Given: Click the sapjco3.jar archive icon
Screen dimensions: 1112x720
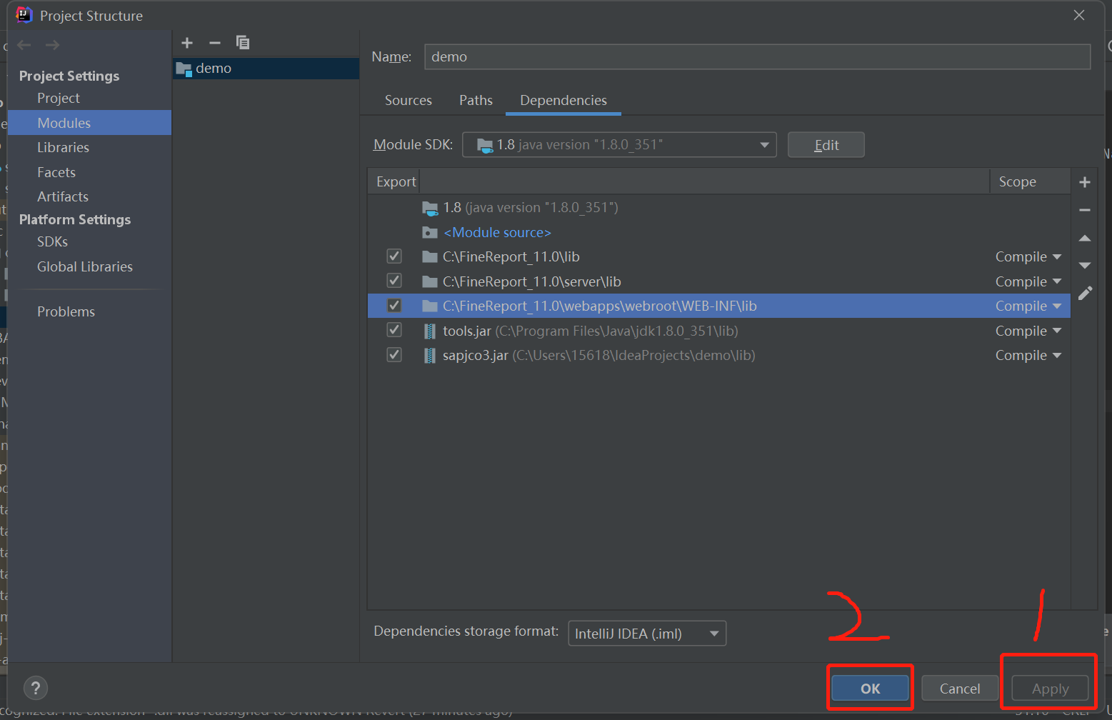Looking at the screenshot, I should (x=429, y=355).
